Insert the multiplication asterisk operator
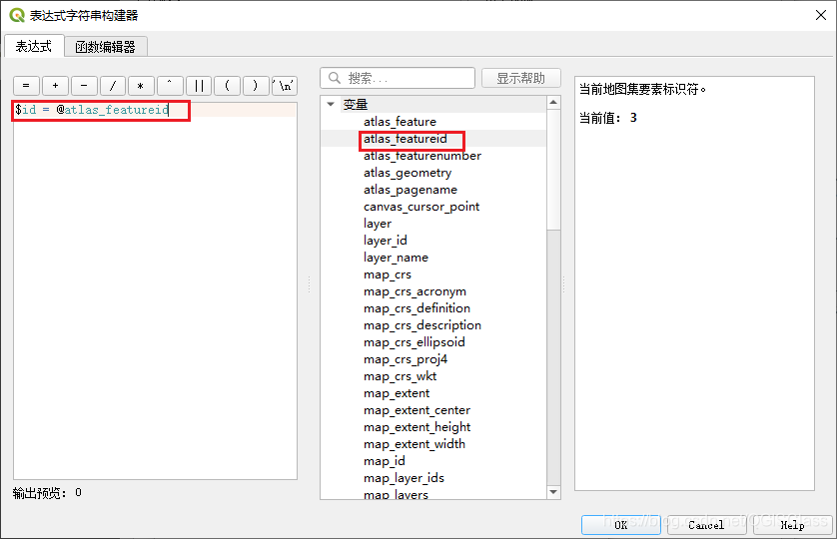The image size is (837, 539). point(141,86)
